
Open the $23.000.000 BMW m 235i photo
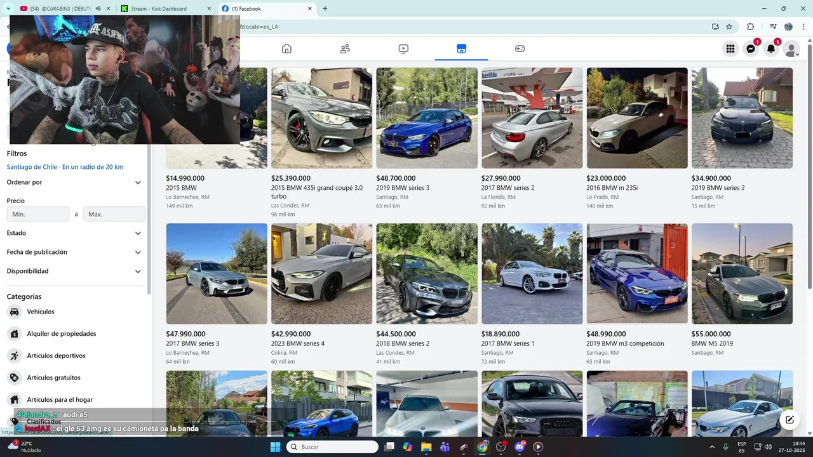click(637, 118)
